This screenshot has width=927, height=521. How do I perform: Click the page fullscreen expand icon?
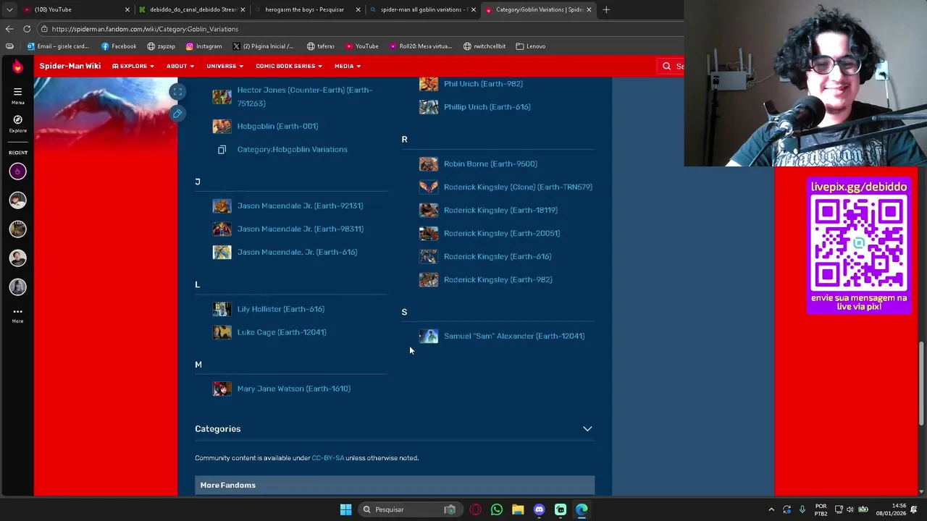point(177,92)
